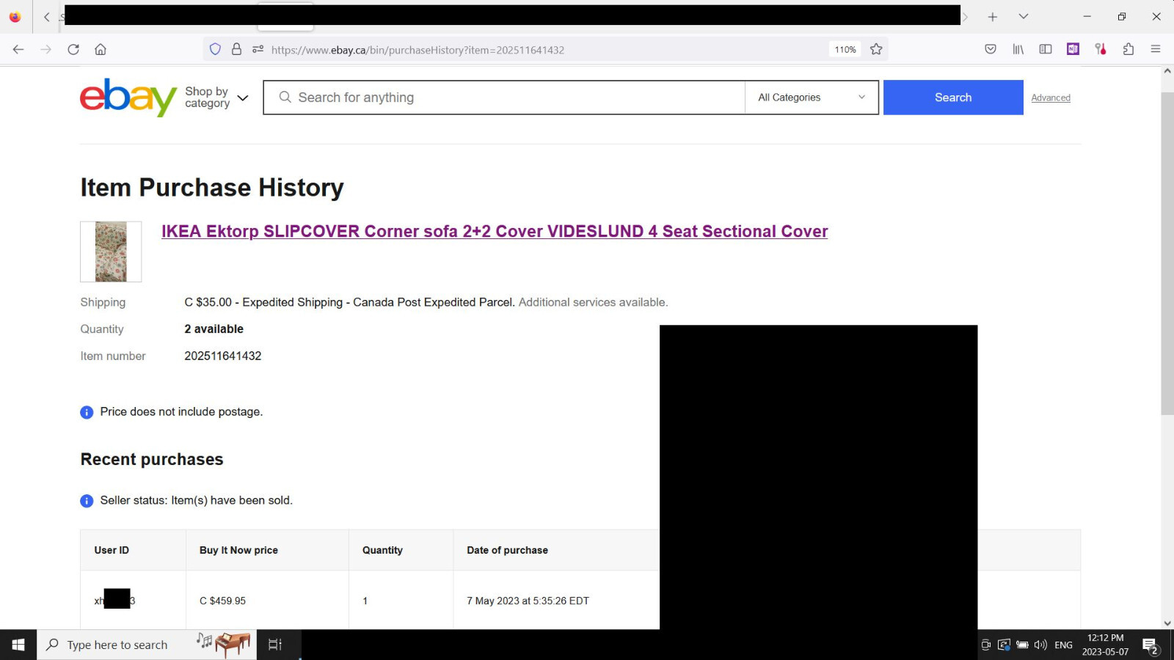This screenshot has width=1174, height=660.
Task: Open the IKEA Ektorp slipcover listing link
Action: point(494,232)
